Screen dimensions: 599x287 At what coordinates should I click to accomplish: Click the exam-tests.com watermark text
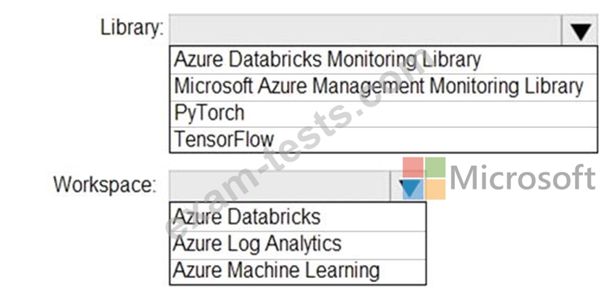[296, 143]
